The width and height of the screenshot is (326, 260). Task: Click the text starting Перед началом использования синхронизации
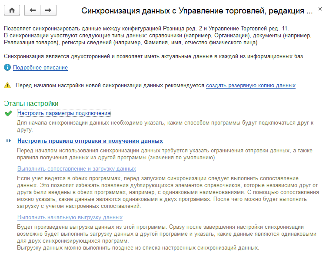(x=164, y=154)
